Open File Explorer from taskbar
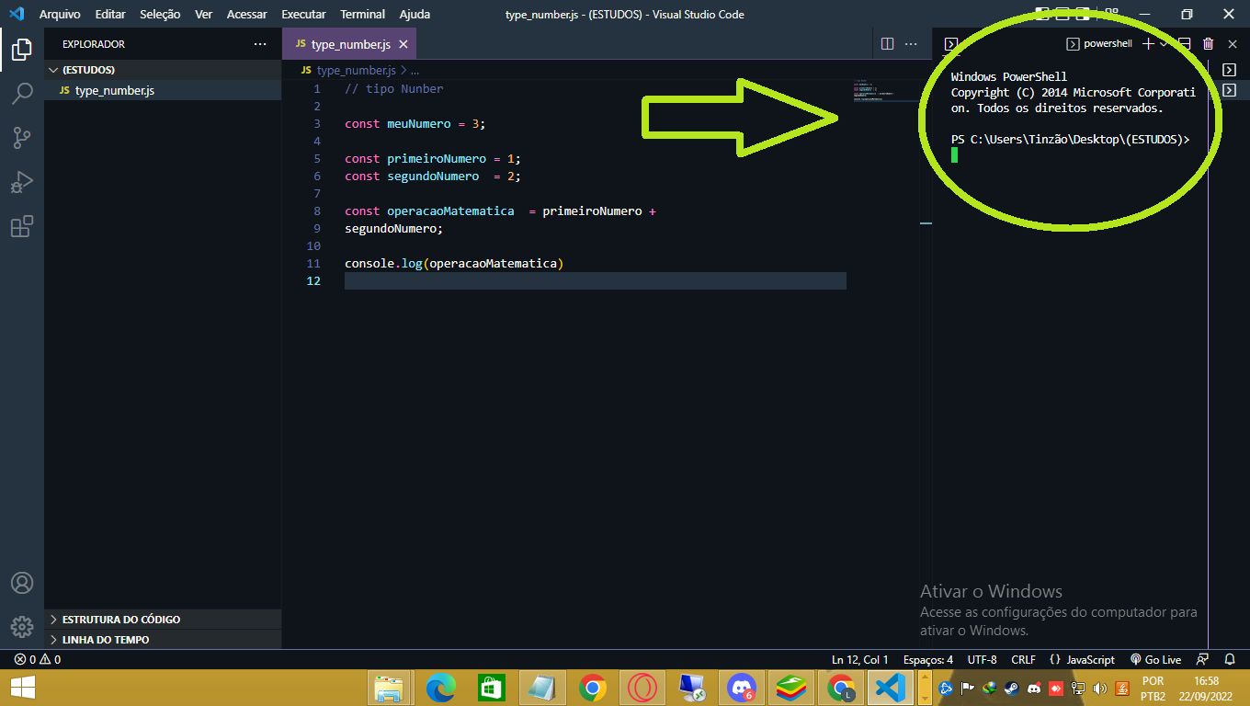The image size is (1250, 706). click(390, 688)
